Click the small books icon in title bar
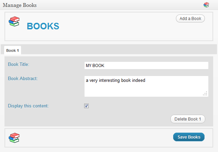Viewport: 218px width, 152px height. point(206,5)
